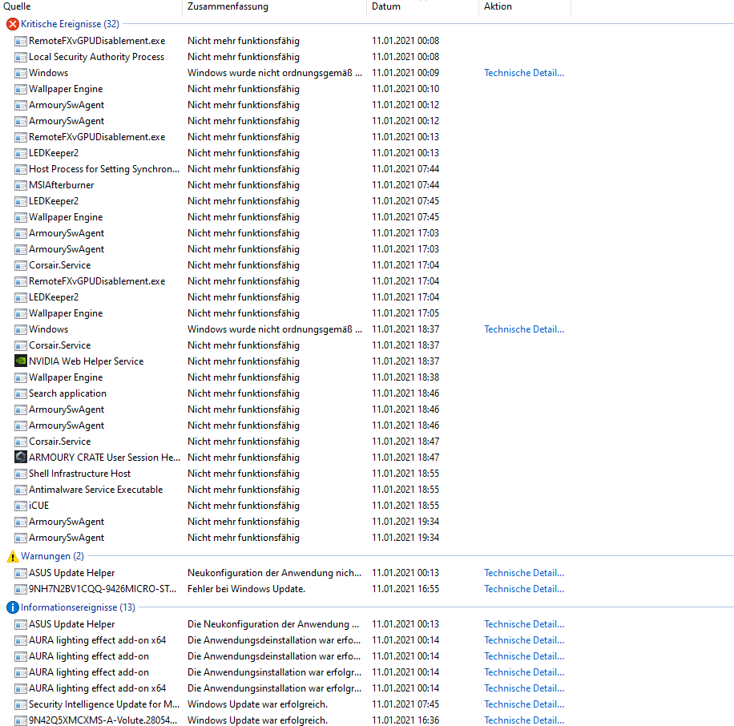Select the Corsair.Service 17:04 row
Viewport: 734px width, 726px height.
[292, 265]
